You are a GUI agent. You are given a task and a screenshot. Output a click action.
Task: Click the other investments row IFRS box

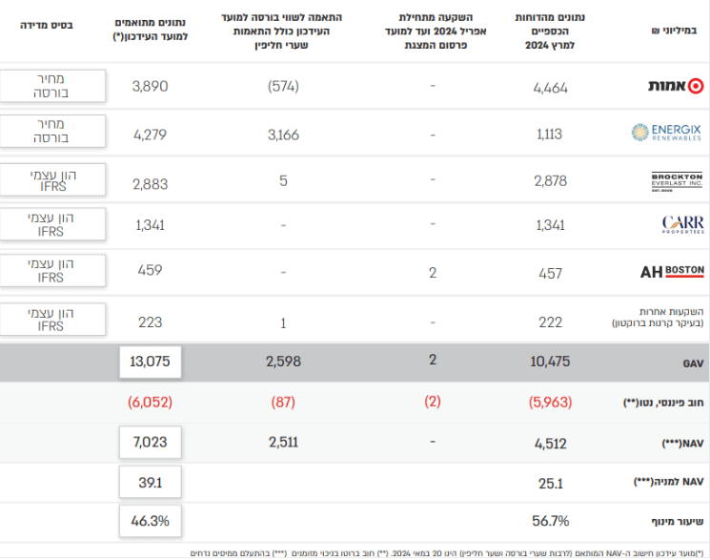click(52, 320)
